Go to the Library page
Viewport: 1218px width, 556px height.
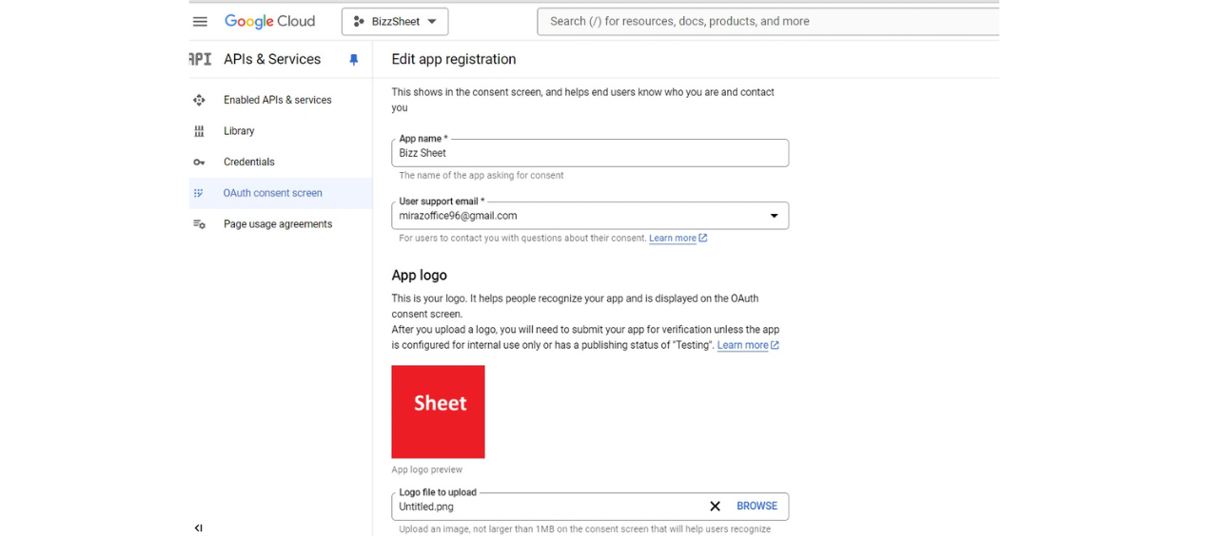point(239,131)
